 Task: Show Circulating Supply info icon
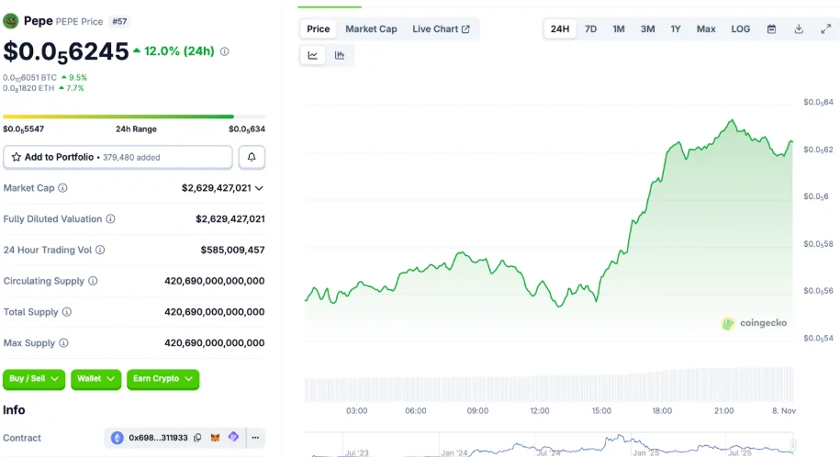coord(93,281)
